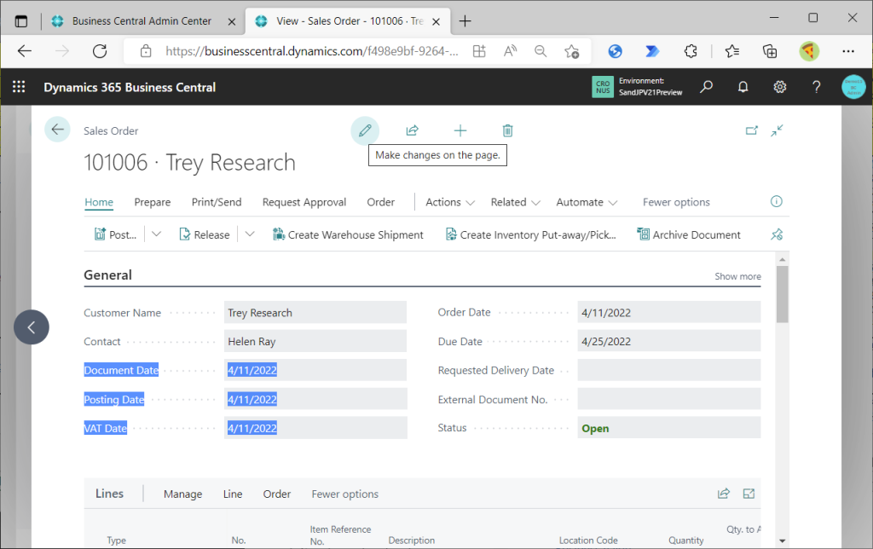Screen dimensions: 873x549
Task: Create a new sales order with plus icon
Action: pos(460,130)
